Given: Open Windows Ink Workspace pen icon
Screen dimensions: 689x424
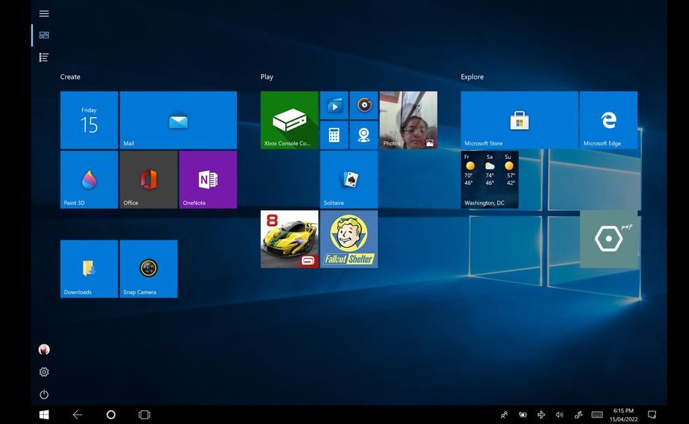Looking at the screenshot, I should tap(578, 415).
